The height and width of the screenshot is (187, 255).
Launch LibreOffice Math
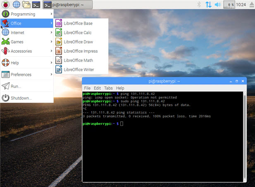(81, 60)
